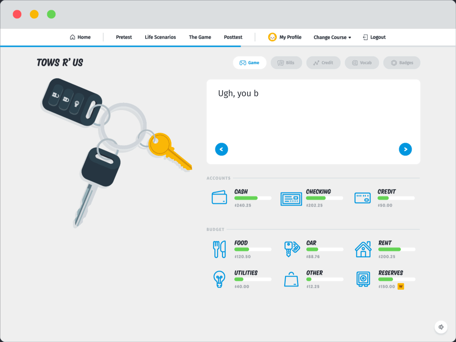Screen dimensions: 456x342
Task: Advance dialog with the right arrow
Action: (x=405, y=149)
